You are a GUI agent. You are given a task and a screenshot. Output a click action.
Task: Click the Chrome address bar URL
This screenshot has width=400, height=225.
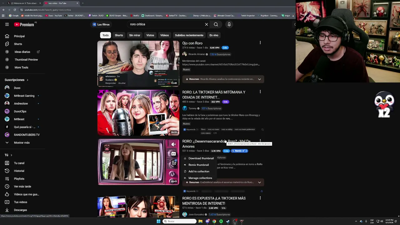[x=48, y=10]
